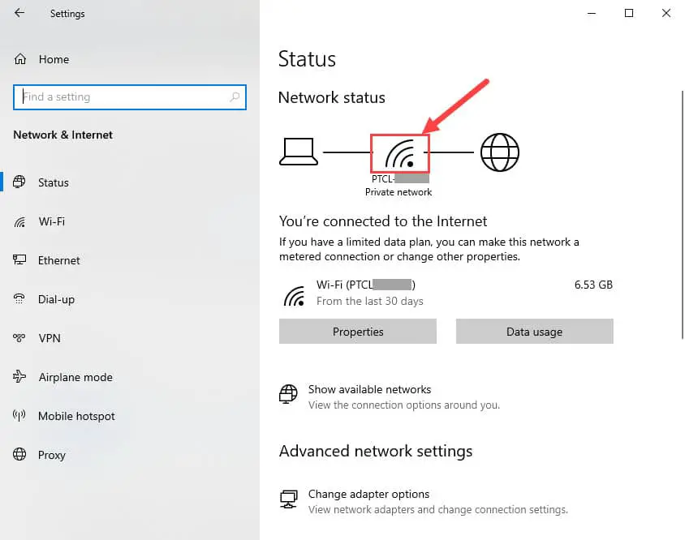Click the back arrow in Settings
Viewport: 685px width, 540px height.
click(19, 13)
